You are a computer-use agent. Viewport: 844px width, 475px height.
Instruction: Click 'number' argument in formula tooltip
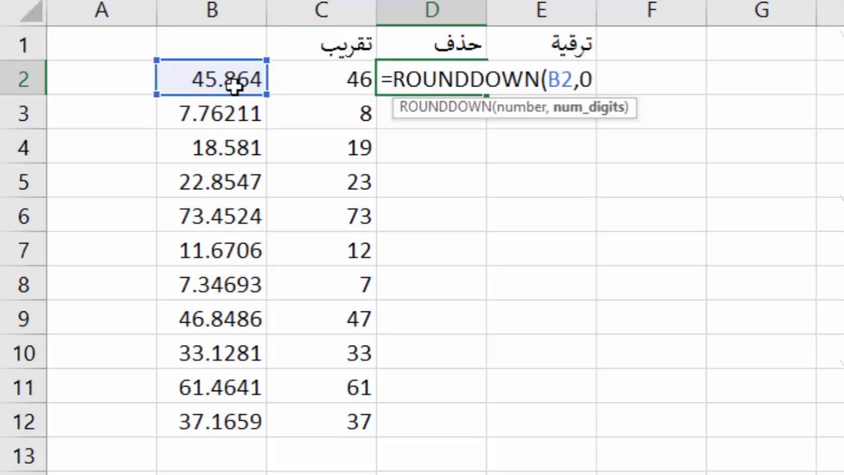pyautogui.click(x=520, y=107)
